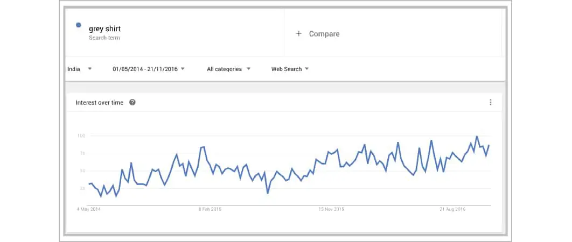572x242 pixels.
Task: Click the 100 value on the y-axis
Action: (81, 136)
